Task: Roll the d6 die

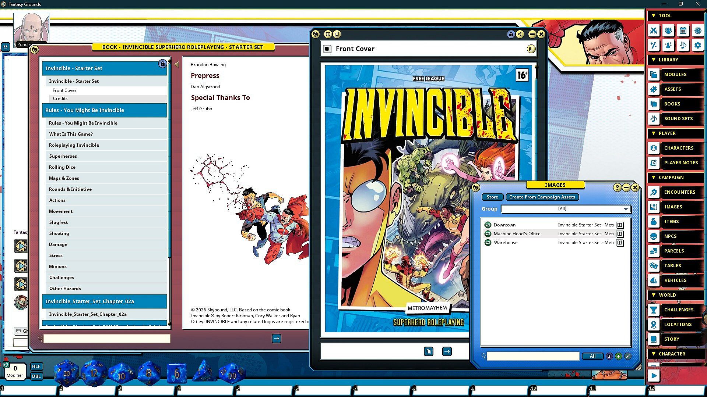Action: click(x=177, y=373)
